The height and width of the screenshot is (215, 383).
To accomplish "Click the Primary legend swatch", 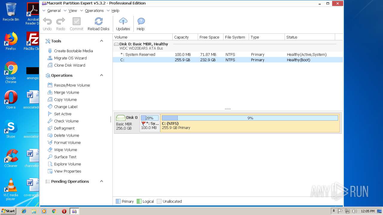I will (118, 201).
